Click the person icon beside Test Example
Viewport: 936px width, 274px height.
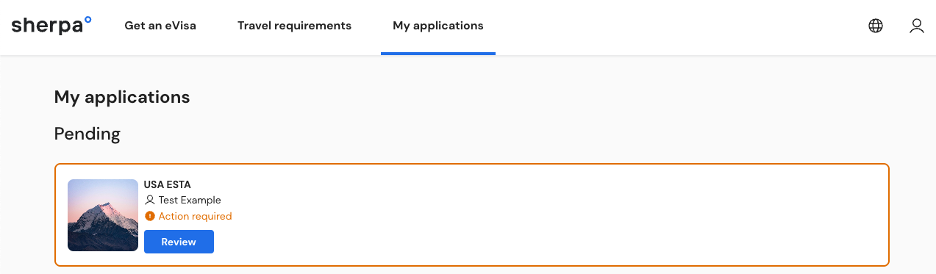pos(150,200)
